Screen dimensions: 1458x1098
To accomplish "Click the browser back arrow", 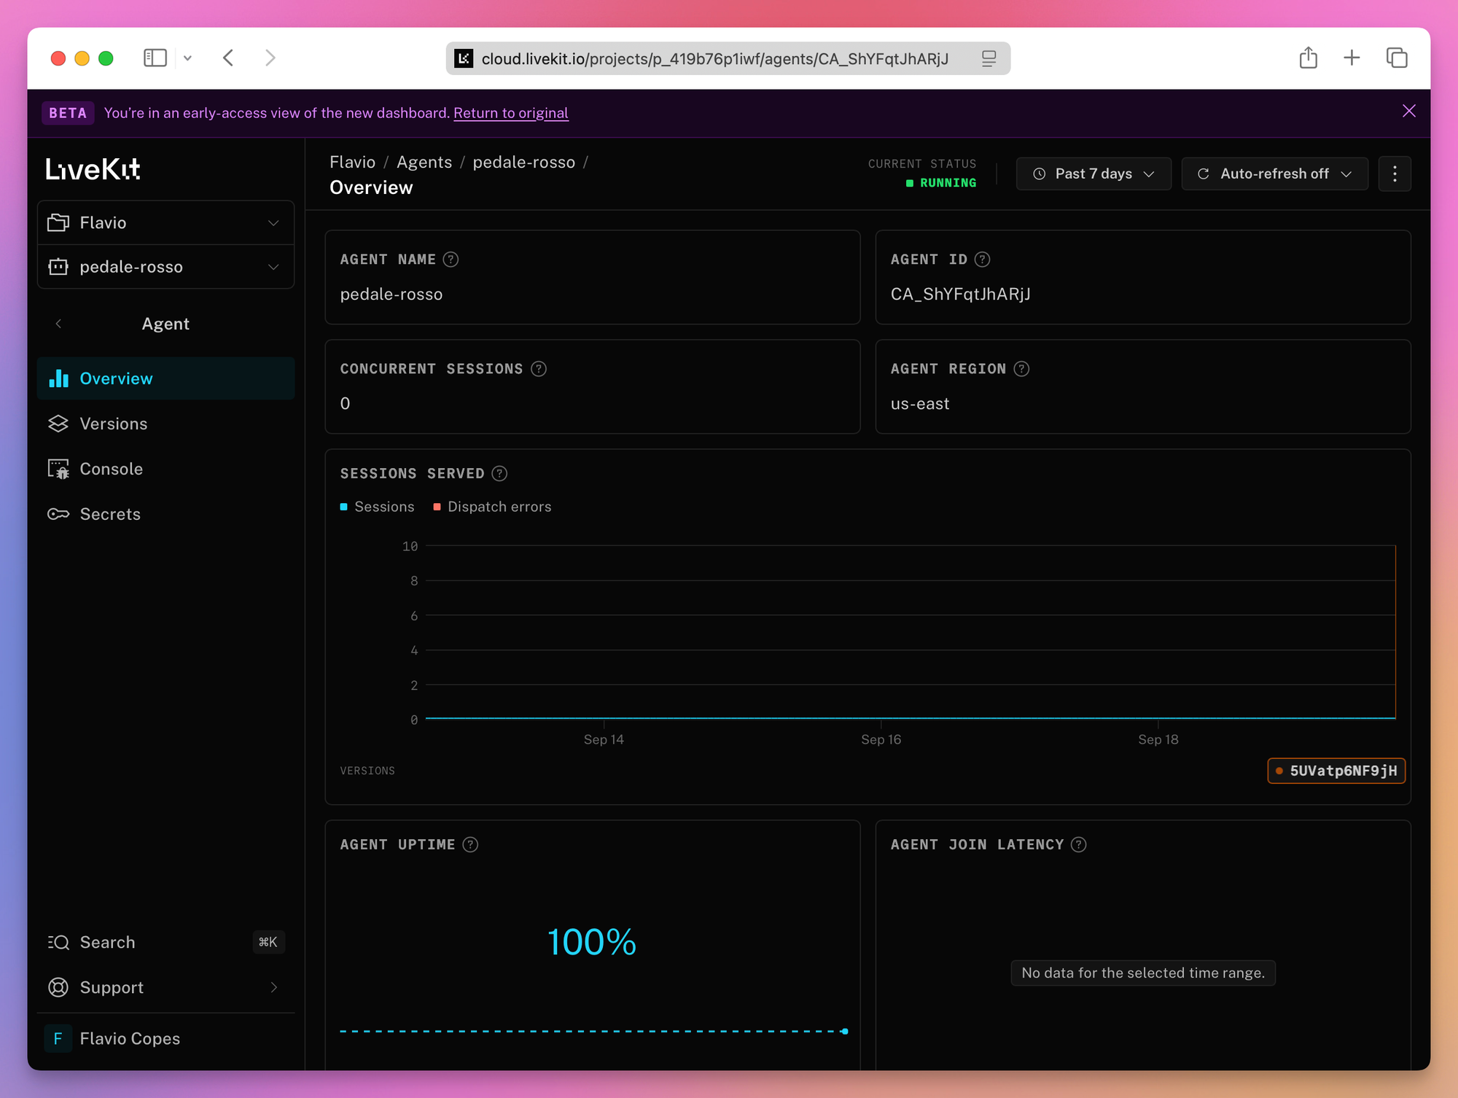I will pos(228,58).
